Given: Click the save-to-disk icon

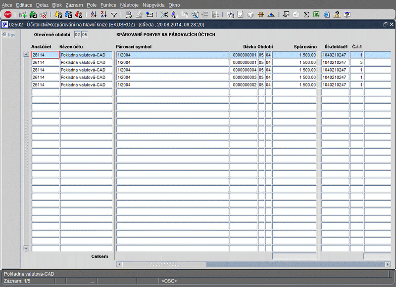Looking at the screenshot, I should 231,15.
